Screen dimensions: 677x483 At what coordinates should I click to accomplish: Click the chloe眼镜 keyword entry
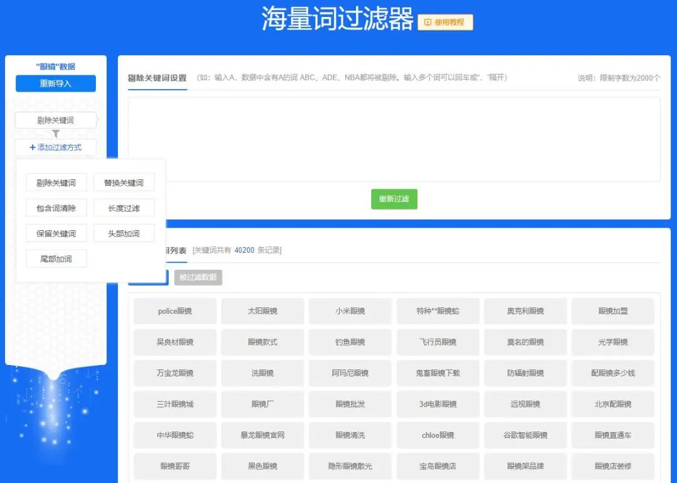tap(438, 435)
